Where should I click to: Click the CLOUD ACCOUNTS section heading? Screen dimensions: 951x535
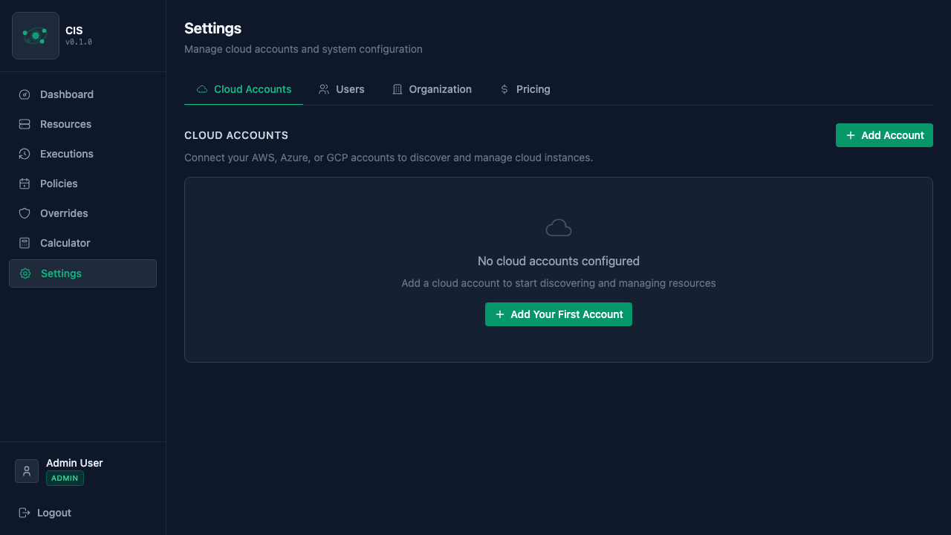coord(236,135)
